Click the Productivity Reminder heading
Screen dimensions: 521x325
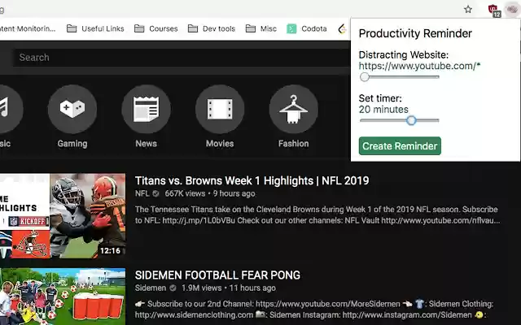[x=415, y=33]
